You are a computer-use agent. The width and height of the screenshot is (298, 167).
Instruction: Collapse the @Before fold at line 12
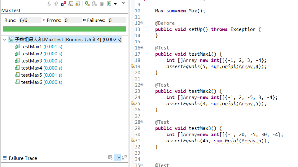(142, 23)
